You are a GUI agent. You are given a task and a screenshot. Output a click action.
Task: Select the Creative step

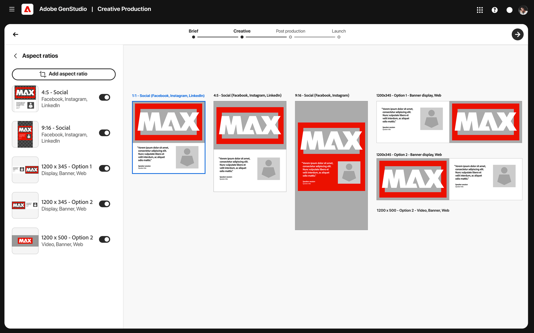(x=242, y=31)
